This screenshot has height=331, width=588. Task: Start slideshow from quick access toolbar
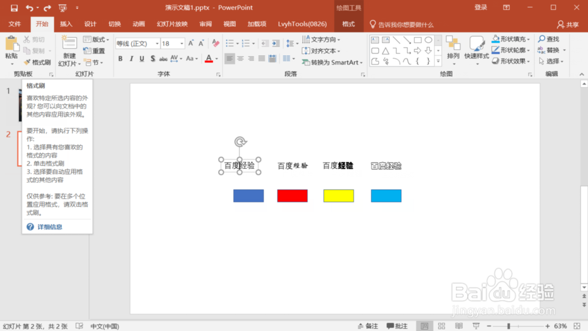63,8
